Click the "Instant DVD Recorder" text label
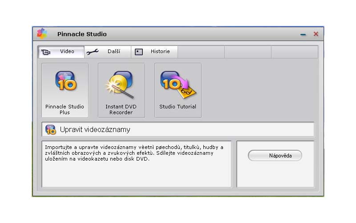356x223 pixels. tap(121, 110)
